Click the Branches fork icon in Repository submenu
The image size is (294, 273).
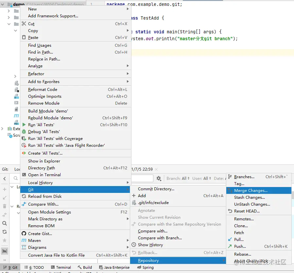coord(230,177)
